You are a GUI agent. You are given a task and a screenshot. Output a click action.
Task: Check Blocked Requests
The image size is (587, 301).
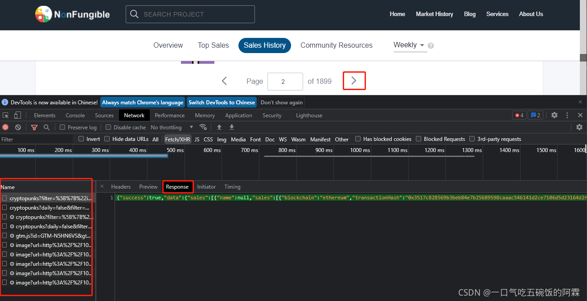tap(419, 139)
